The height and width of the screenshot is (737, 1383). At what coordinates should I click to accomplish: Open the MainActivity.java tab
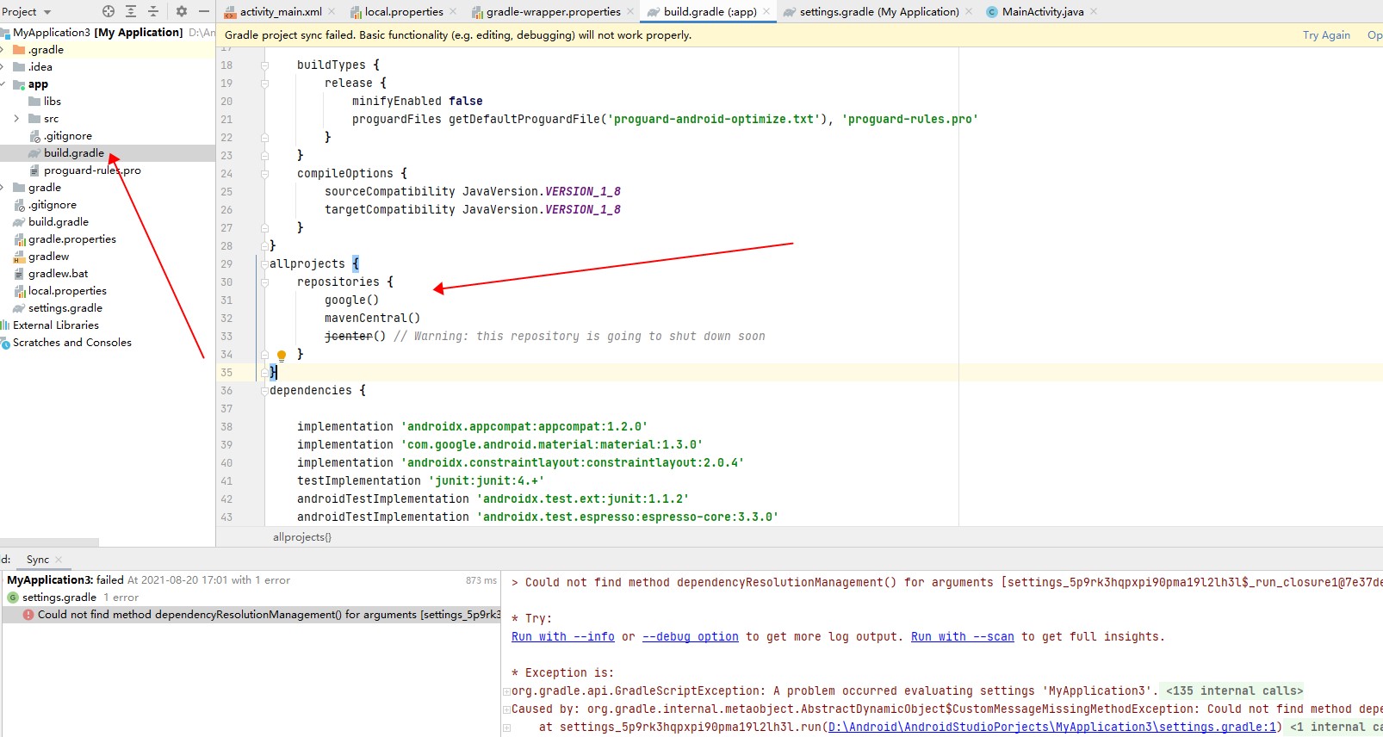click(1042, 11)
